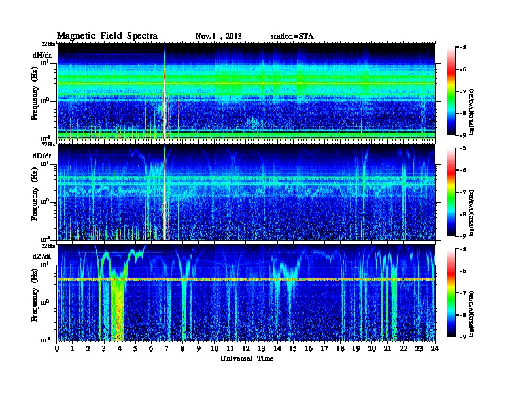518x400 pixels.
Task: Click the "dH/dt" panel label
Action: pyautogui.click(x=42, y=55)
